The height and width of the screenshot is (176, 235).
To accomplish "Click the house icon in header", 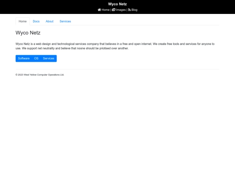I will [x=99, y=10].
